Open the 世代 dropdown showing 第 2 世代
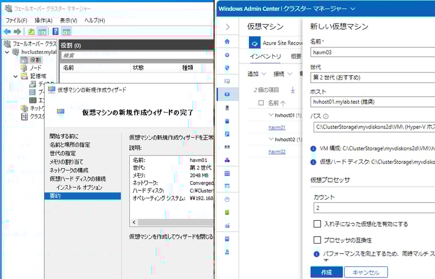This screenshot has width=435, height=279. (x=373, y=78)
